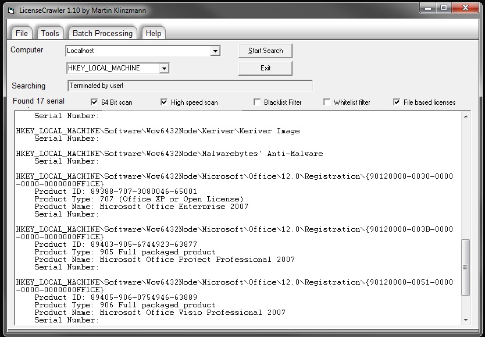Screen dimensions: 485x337
Task: Click the Keriver Image registry key line
Action: click(x=158, y=131)
